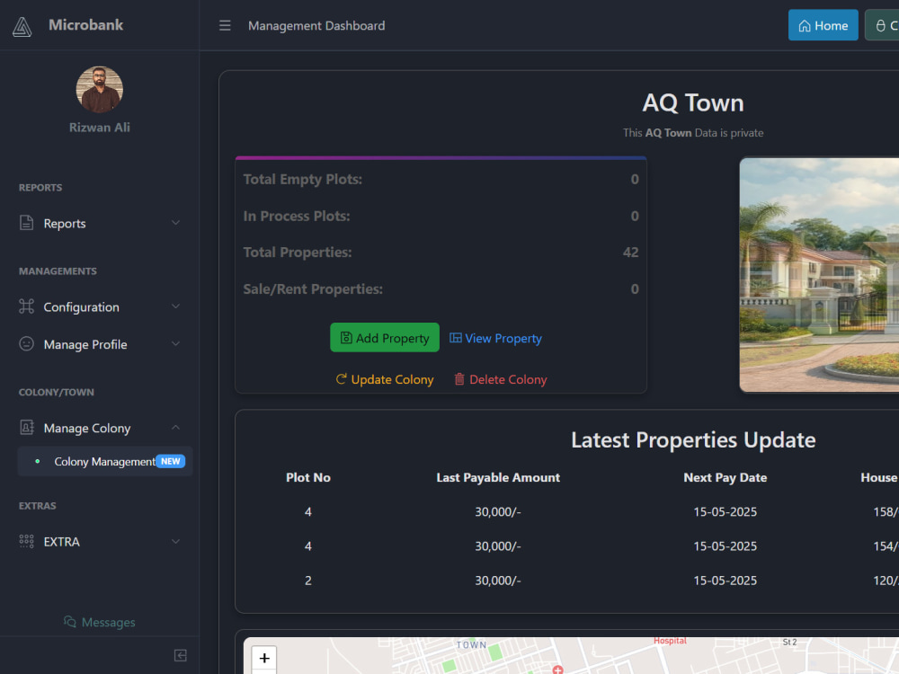
Task: Expand the Configuration chevron
Action: click(175, 306)
